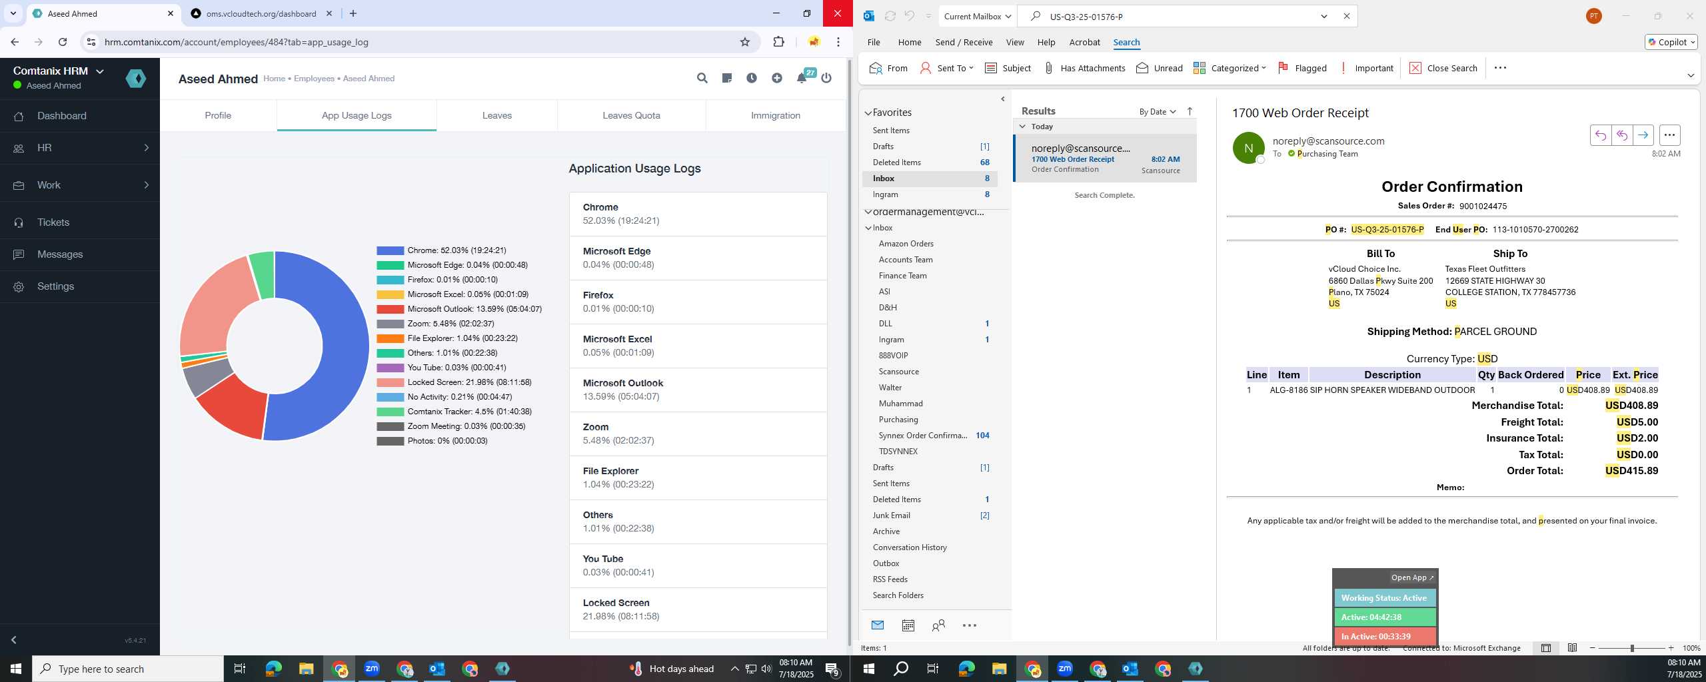The image size is (1706, 682).
Task: Switch to the Immigration tab
Action: tap(775, 115)
